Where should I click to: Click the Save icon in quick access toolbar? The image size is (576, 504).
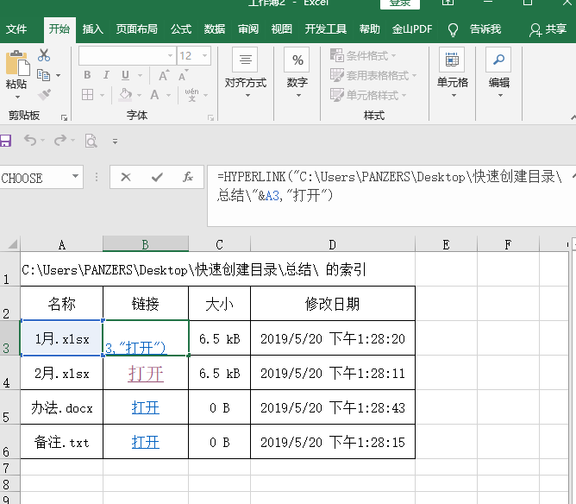coord(5,141)
